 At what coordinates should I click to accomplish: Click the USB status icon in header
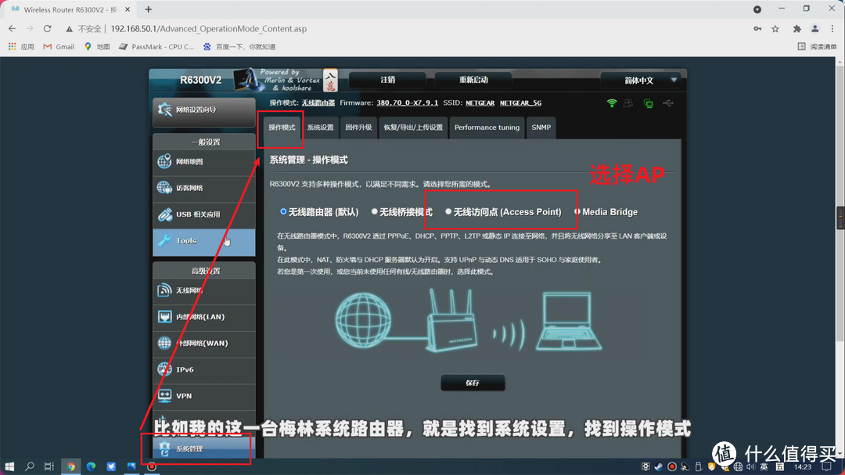click(668, 103)
